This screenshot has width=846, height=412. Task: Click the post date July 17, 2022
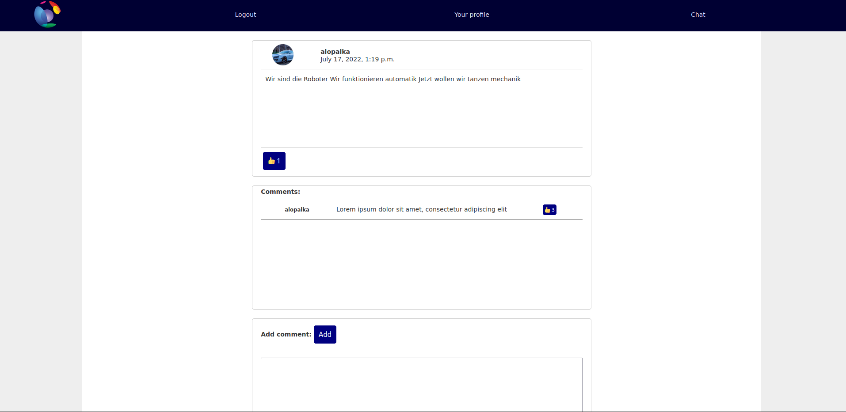point(357,59)
